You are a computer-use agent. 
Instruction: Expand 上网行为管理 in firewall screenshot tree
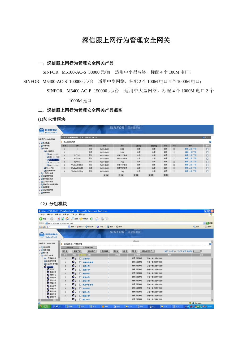[x=40, y=173]
